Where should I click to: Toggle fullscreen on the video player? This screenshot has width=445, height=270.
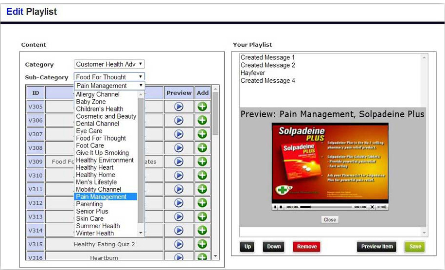click(x=372, y=207)
